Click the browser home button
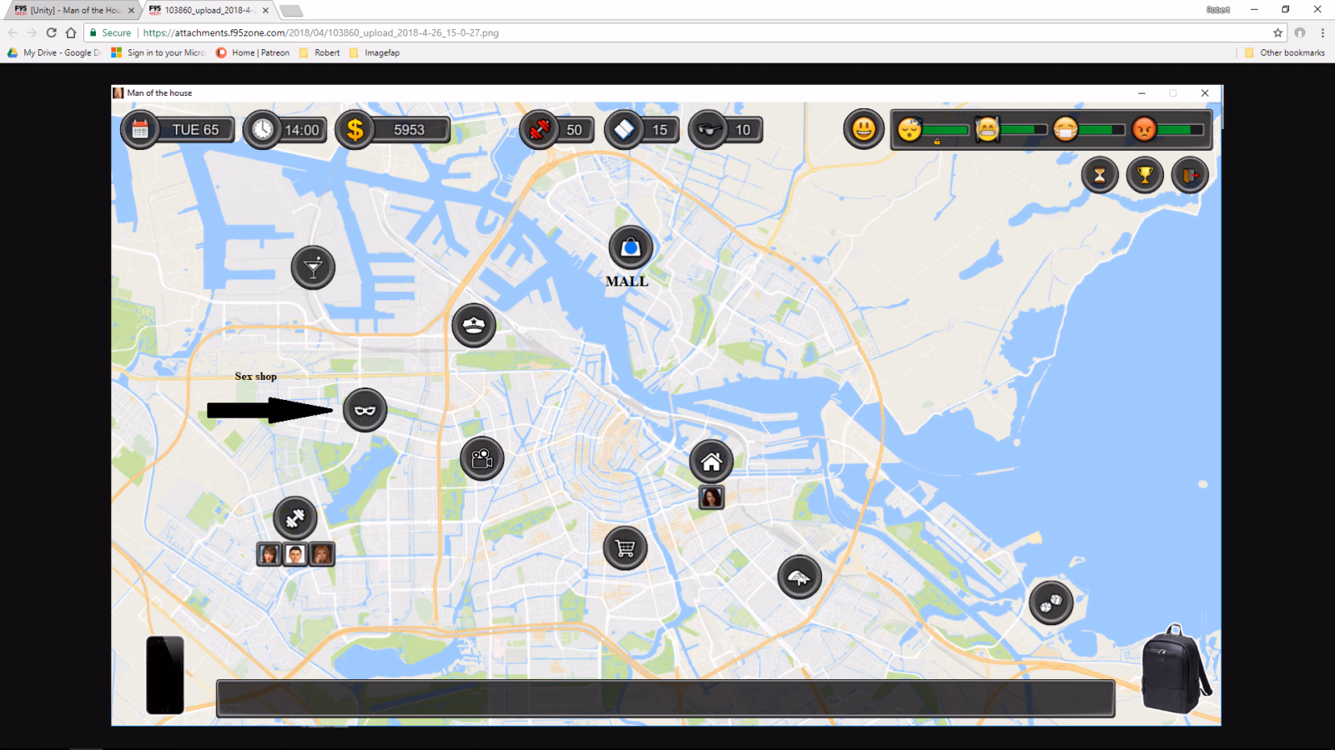 71,32
